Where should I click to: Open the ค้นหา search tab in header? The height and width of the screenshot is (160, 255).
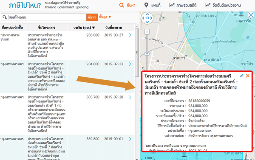click(127, 5)
